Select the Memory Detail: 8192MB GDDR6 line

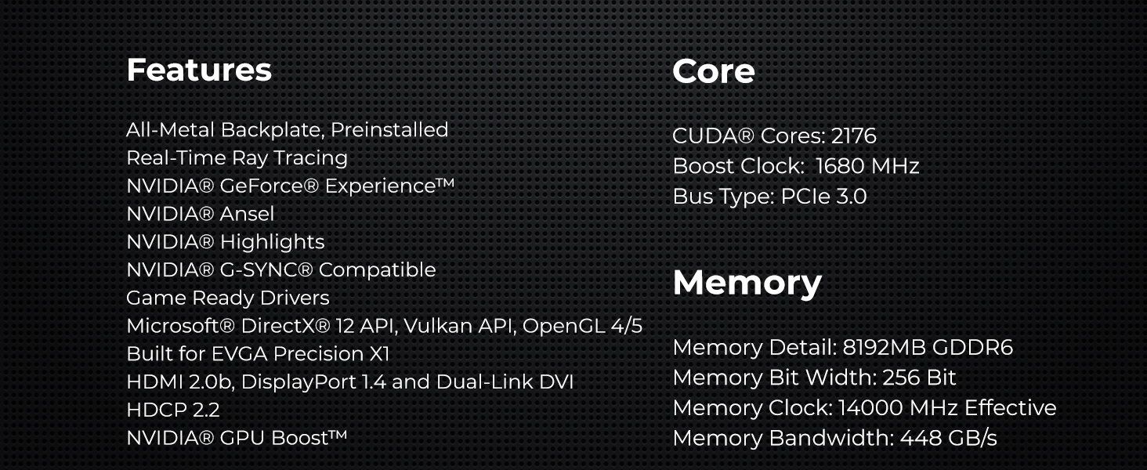pyautogui.click(x=842, y=347)
